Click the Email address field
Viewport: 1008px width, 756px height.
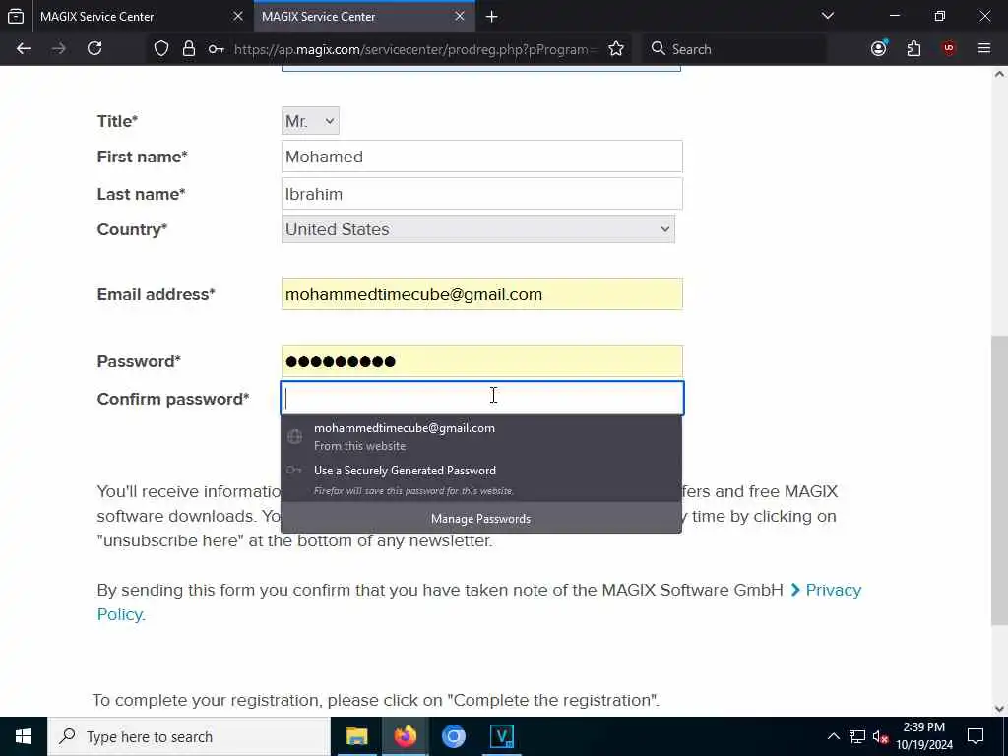(482, 293)
